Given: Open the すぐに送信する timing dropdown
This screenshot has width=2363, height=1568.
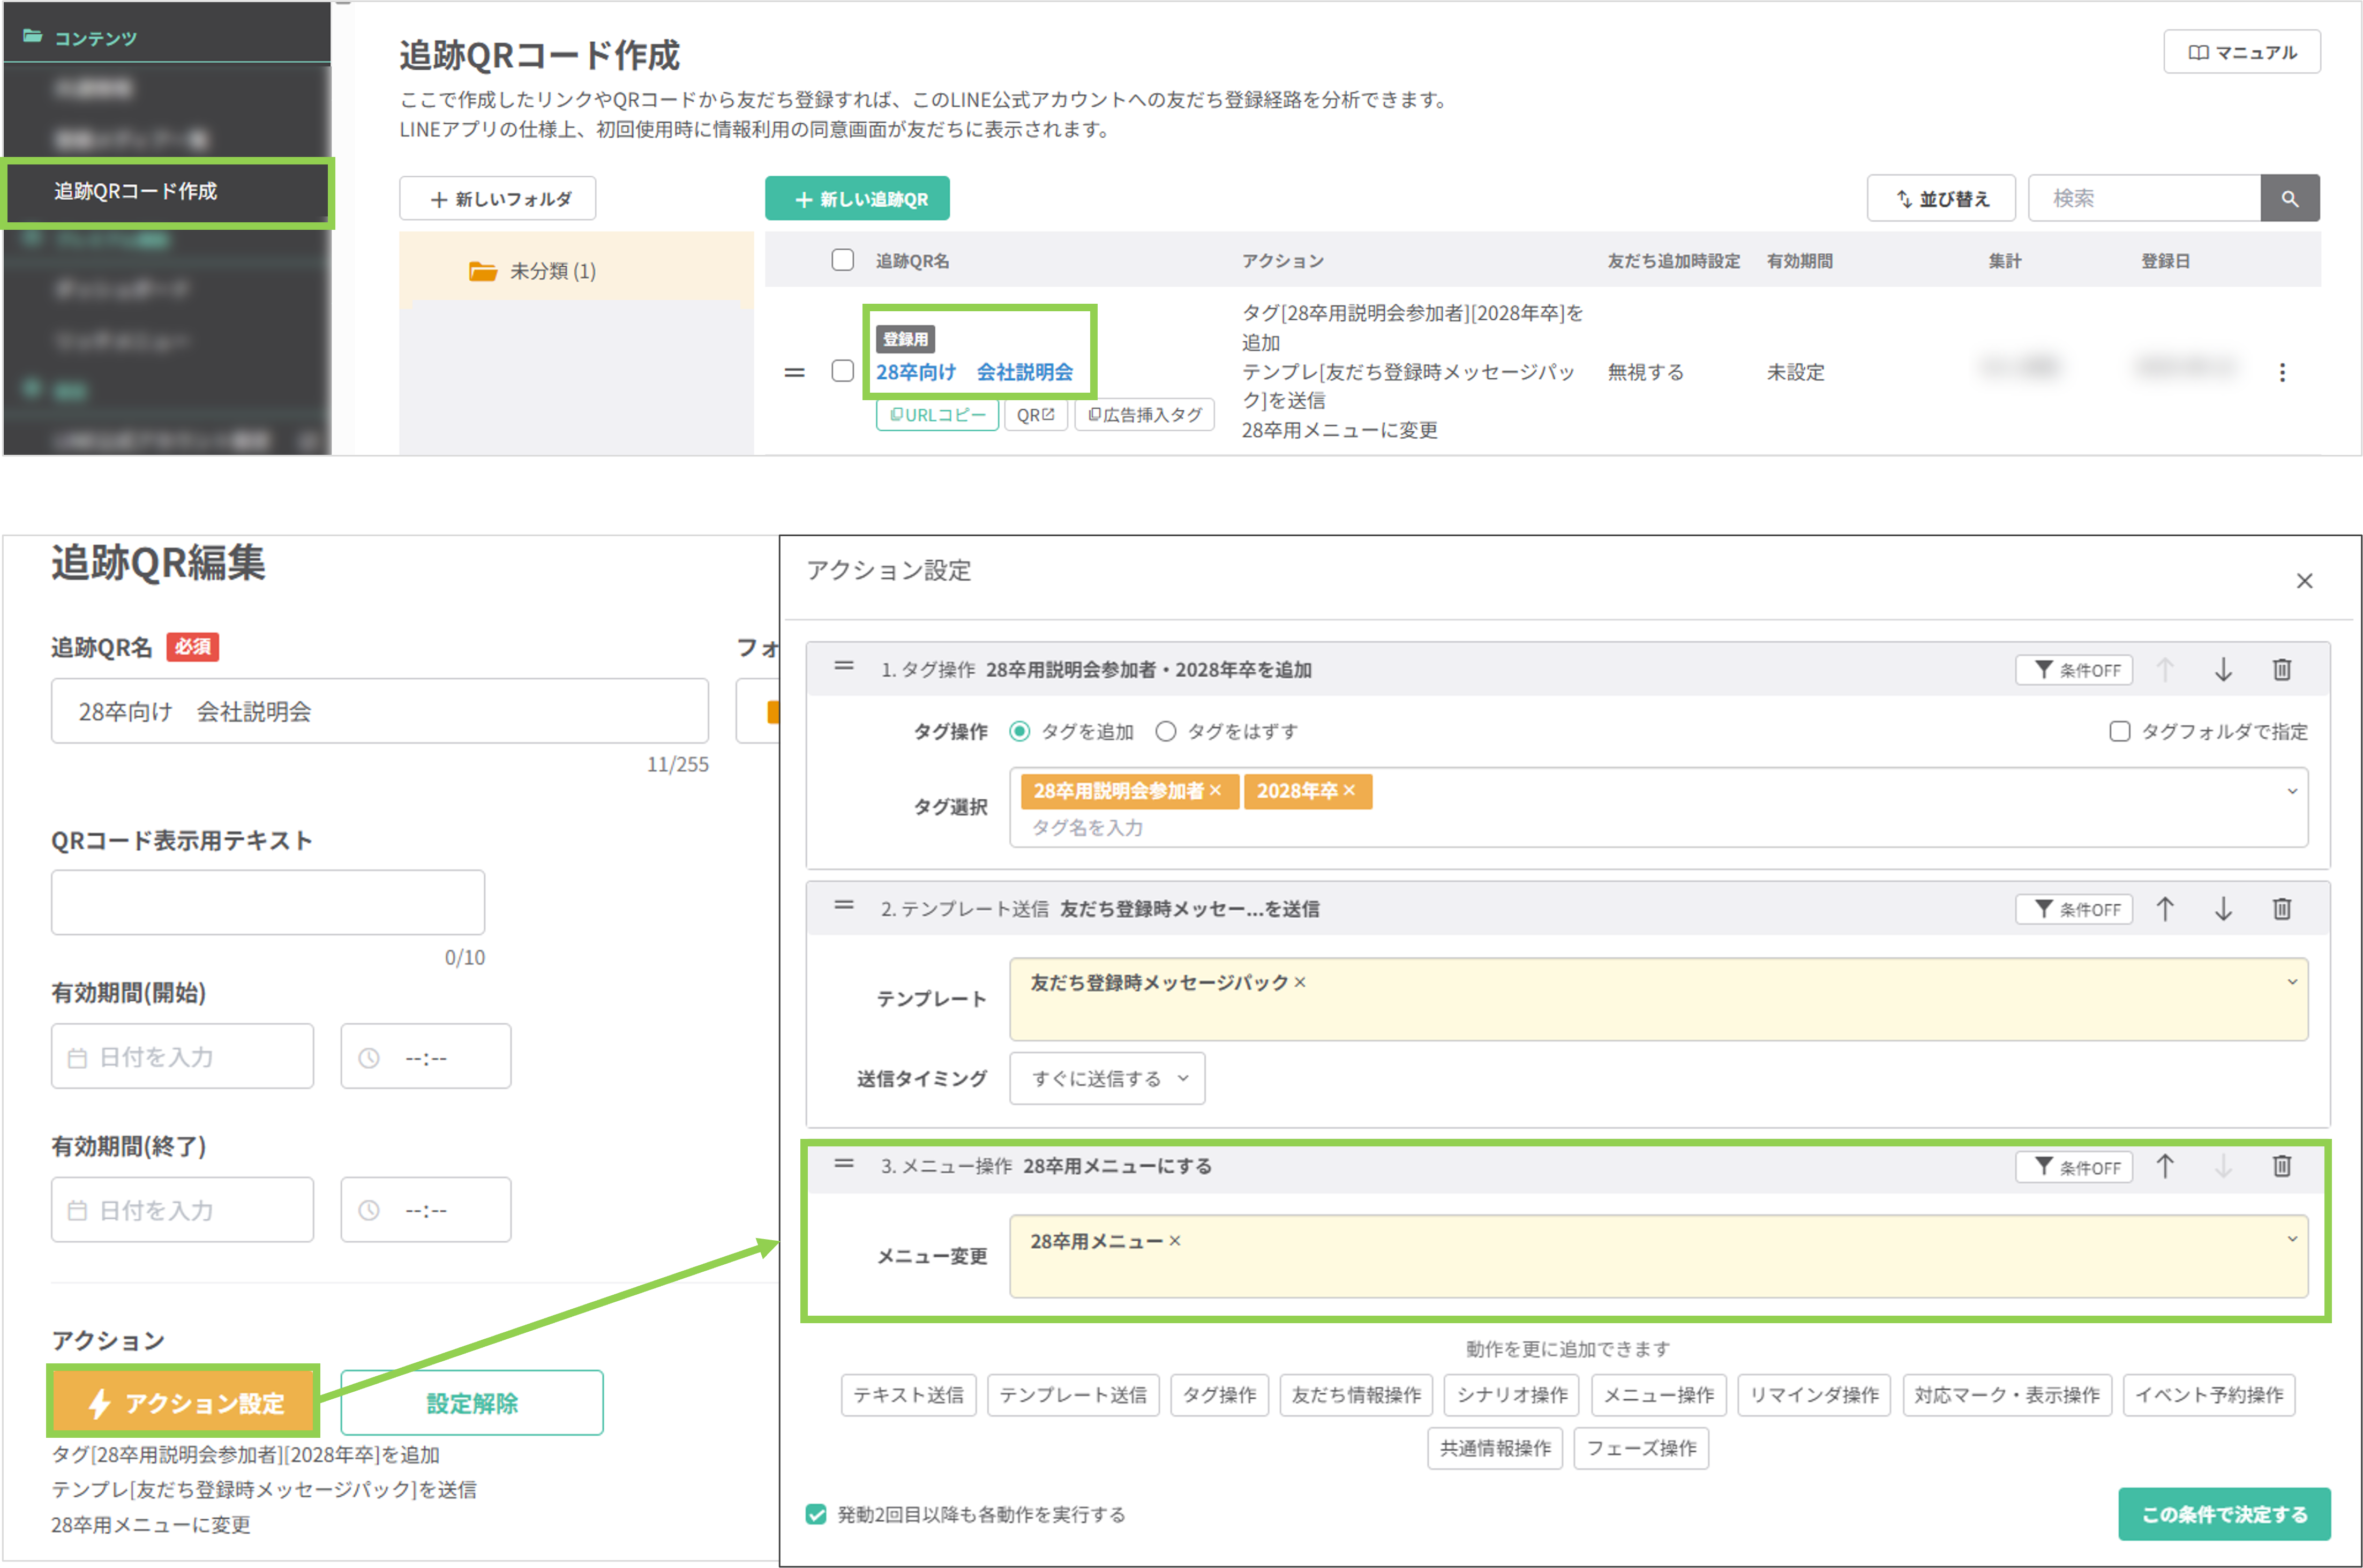Looking at the screenshot, I should (x=1106, y=1078).
